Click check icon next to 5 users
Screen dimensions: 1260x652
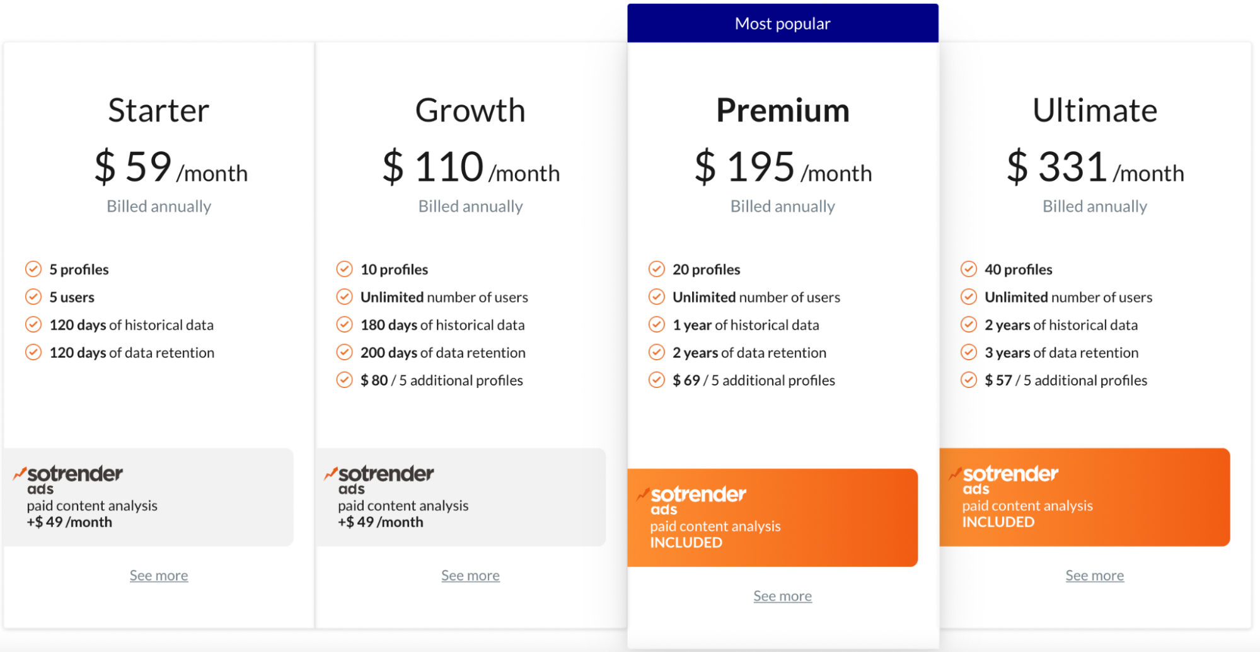(x=33, y=297)
